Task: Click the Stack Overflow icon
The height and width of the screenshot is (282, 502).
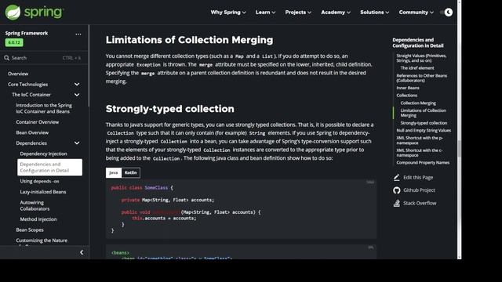Action: point(397,203)
